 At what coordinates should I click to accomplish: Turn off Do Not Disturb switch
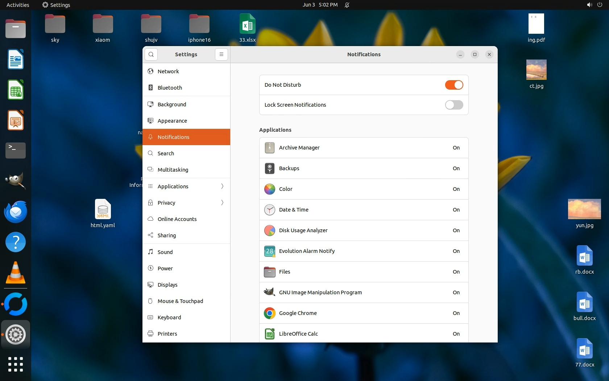[x=454, y=85]
